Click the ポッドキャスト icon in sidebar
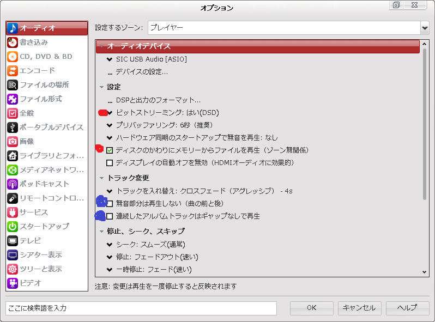 (13, 184)
